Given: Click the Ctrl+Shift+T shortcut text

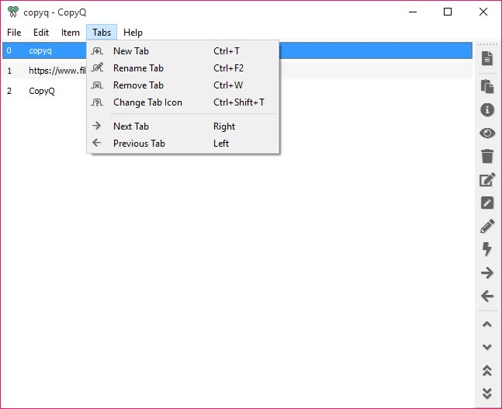Looking at the screenshot, I should pyautogui.click(x=239, y=102).
